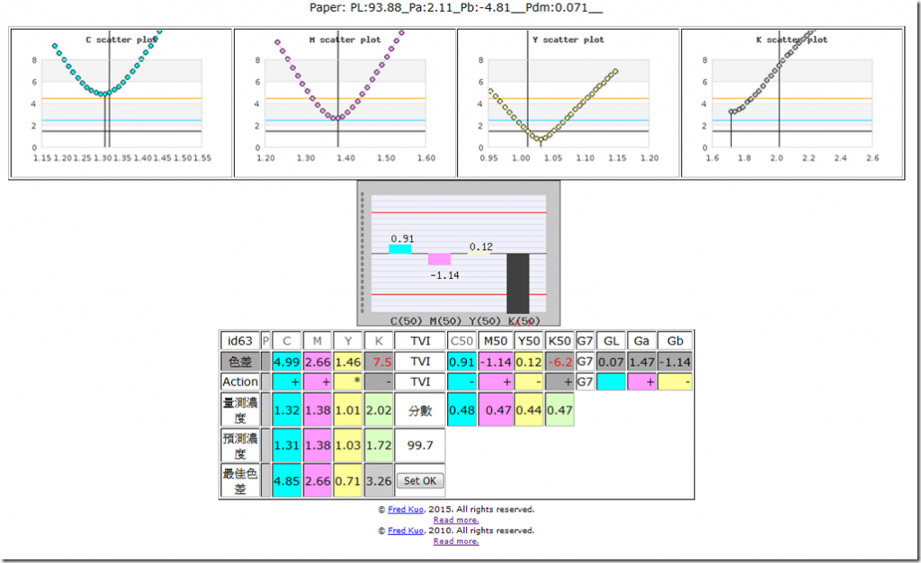The width and height of the screenshot is (921, 563).
Task: Open the first Fred Kuo link
Action: [406, 510]
